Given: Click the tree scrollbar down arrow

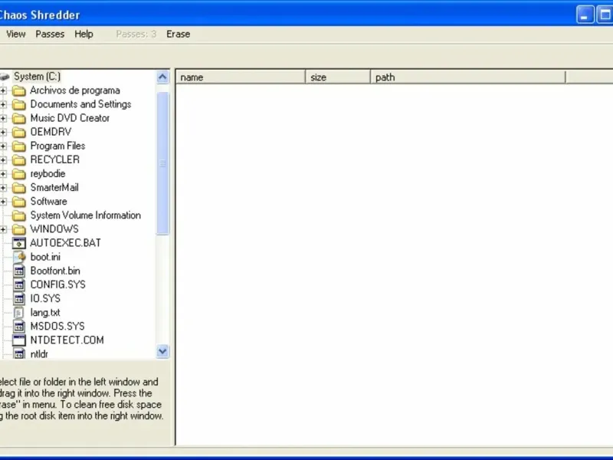Looking at the screenshot, I should pyautogui.click(x=162, y=351).
